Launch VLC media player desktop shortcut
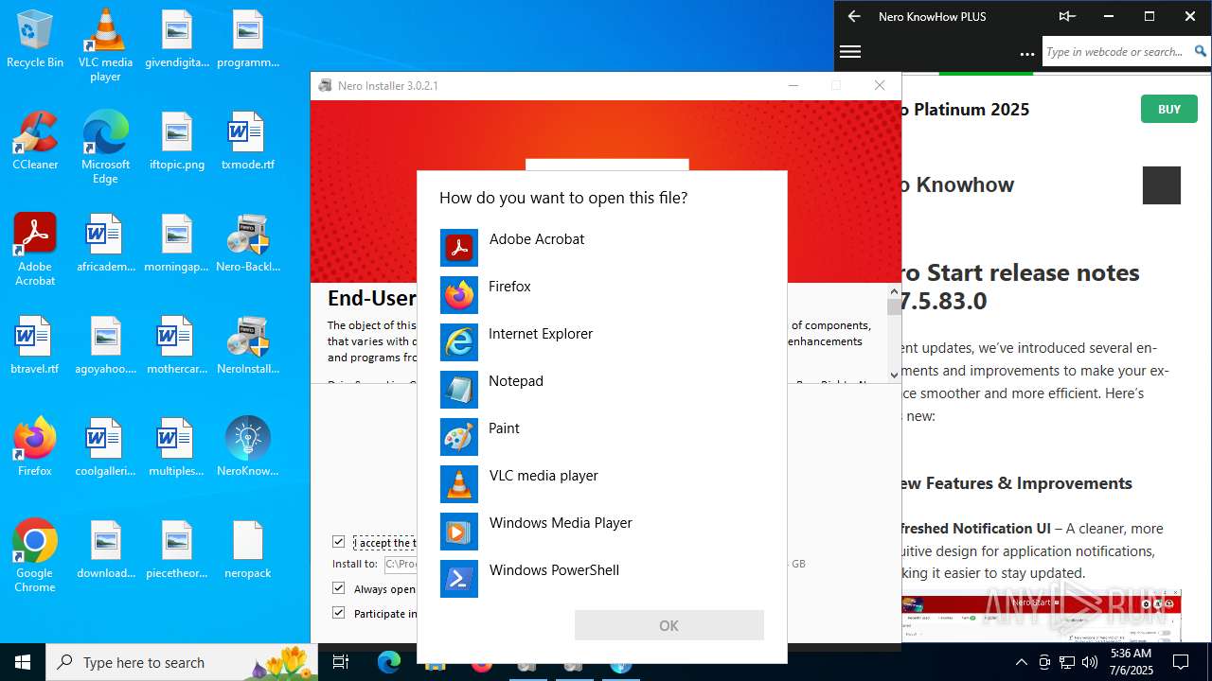 (105, 45)
